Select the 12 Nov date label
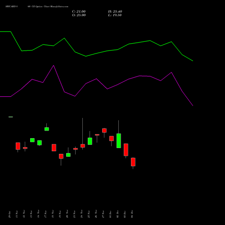This screenshot has height=225, width=225. pyautogui.click(x=24, y=214)
